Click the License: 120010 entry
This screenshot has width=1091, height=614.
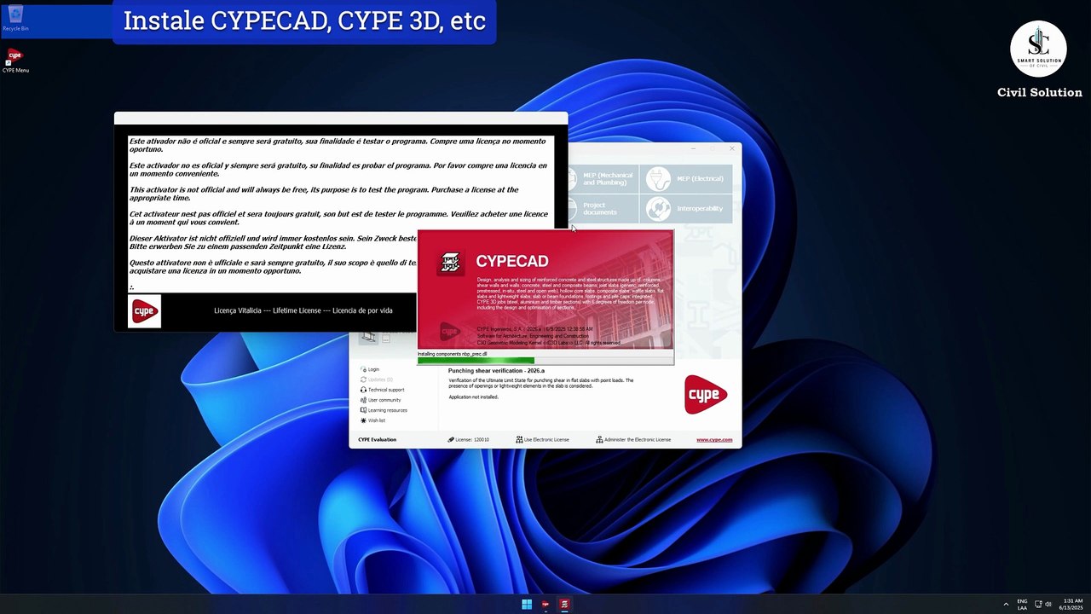[469, 440]
